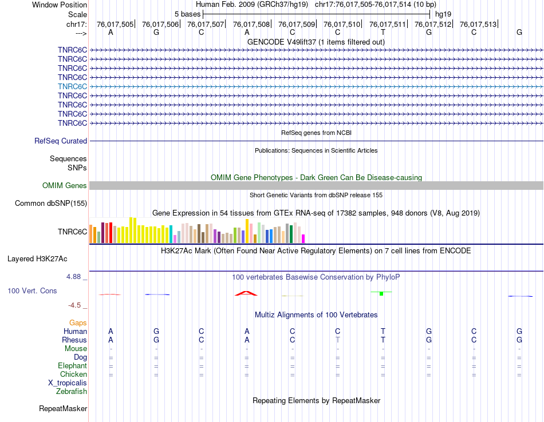Click the Scale label on the left
This screenshot has width=544, height=422.
[x=77, y=14]
